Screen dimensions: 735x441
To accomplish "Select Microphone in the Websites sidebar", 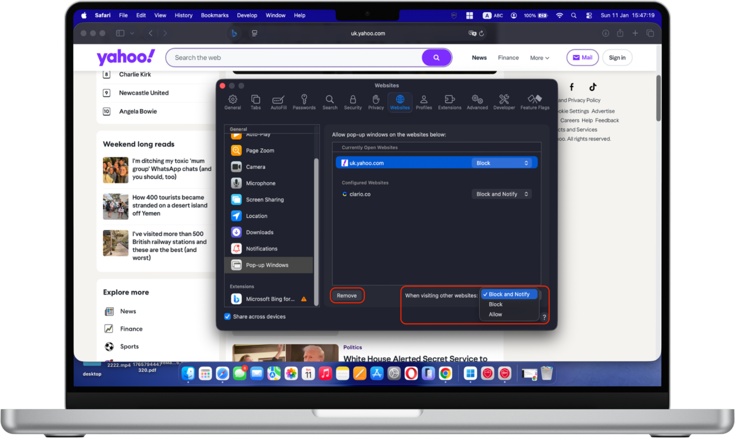I will (x=260, y=183).
